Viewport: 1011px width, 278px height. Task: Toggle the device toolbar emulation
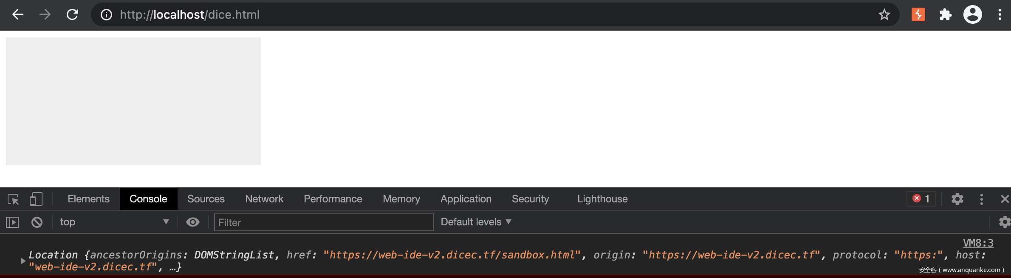(x=36, y=199)
